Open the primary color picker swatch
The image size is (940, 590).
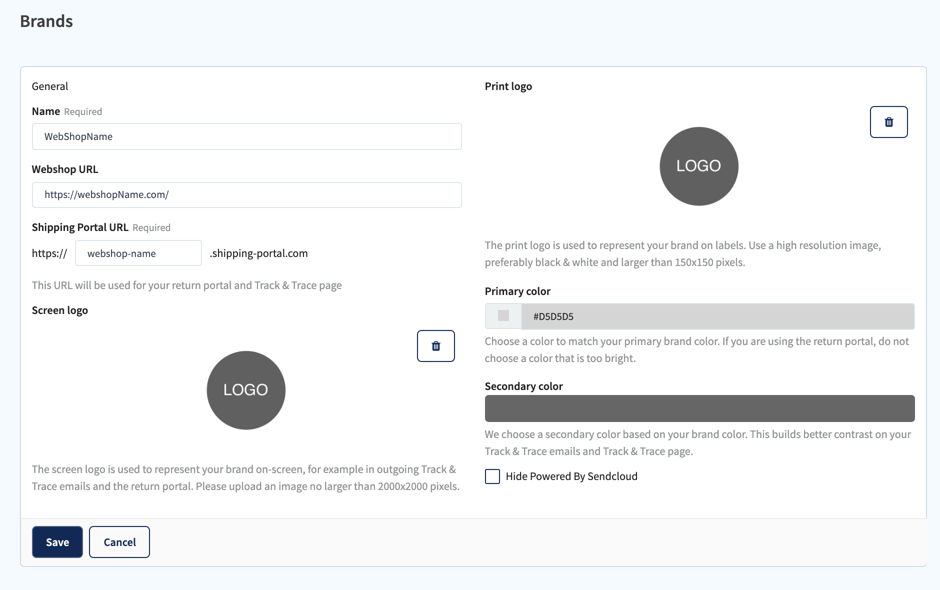point(503,316)
